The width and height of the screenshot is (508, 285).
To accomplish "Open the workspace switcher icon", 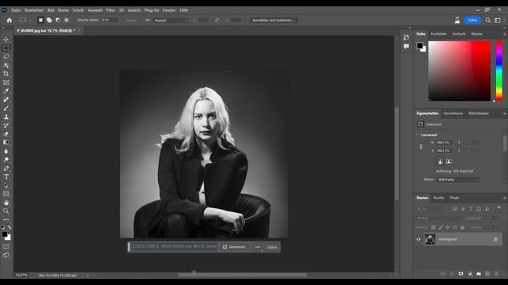I will 498,21.
